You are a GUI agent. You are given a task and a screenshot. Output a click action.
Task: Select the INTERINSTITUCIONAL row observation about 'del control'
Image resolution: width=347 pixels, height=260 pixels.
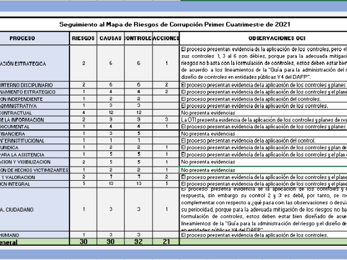click(x=263, y=141)
